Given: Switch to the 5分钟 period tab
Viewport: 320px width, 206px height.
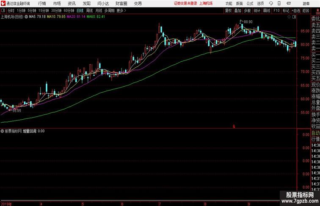Looking at the screenshot, I should point(32,11).
